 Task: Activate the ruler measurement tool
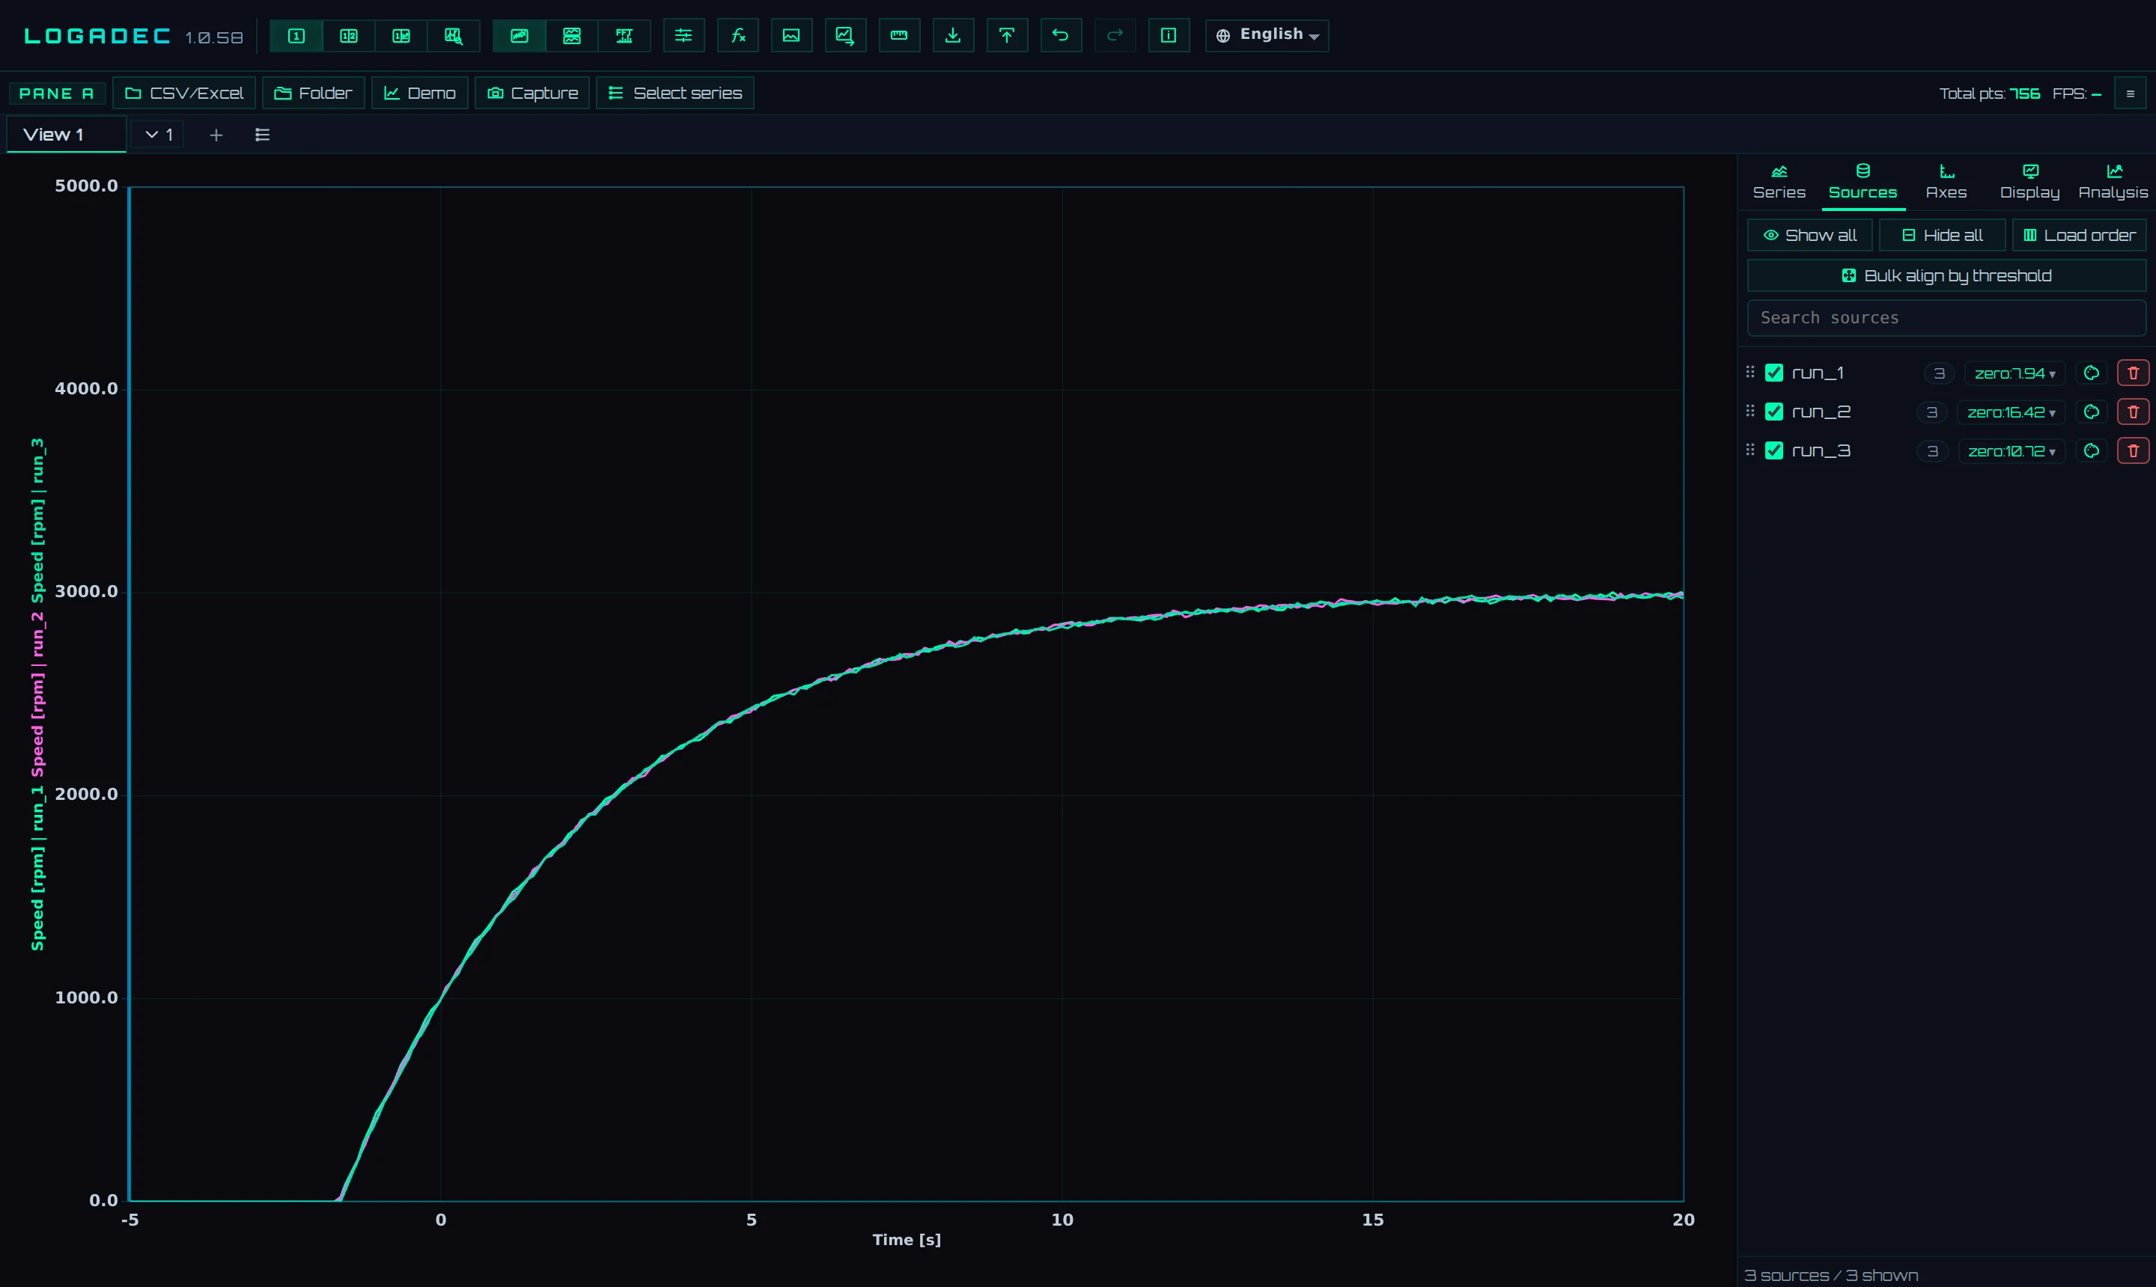click(x=899, y=36)
